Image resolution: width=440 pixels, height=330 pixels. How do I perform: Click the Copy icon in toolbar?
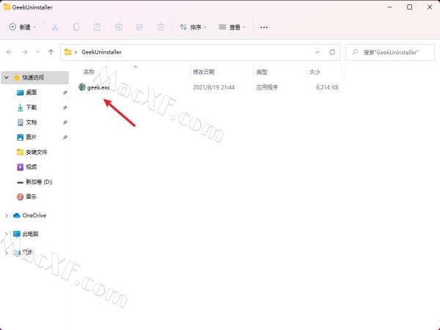pos(76,27)
